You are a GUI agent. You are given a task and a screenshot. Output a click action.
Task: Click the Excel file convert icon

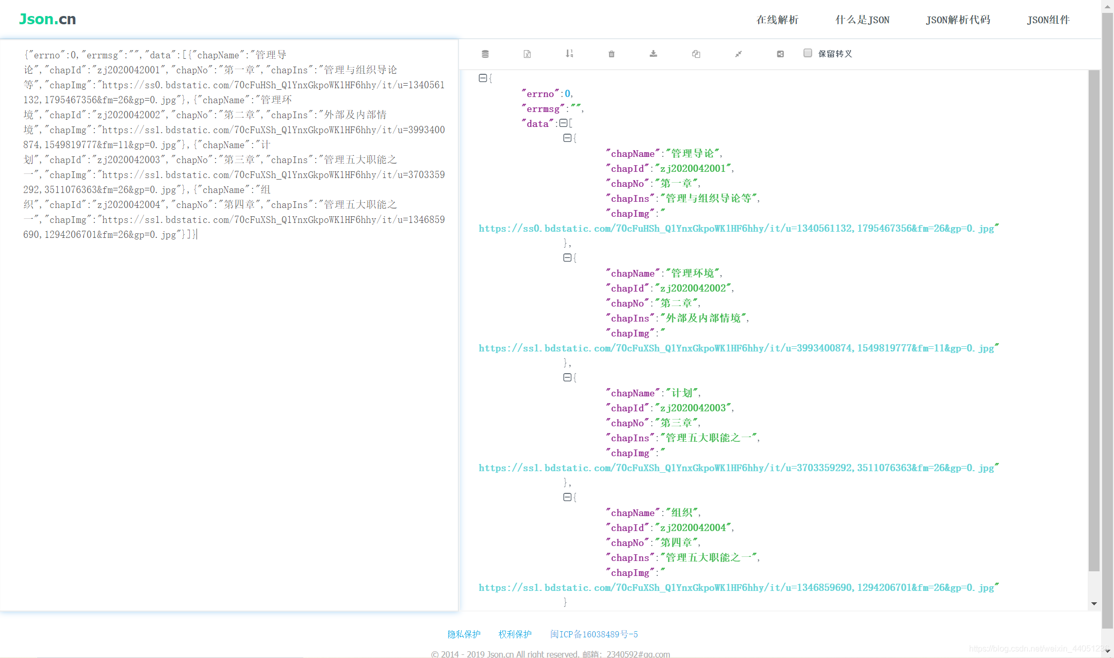527,54
